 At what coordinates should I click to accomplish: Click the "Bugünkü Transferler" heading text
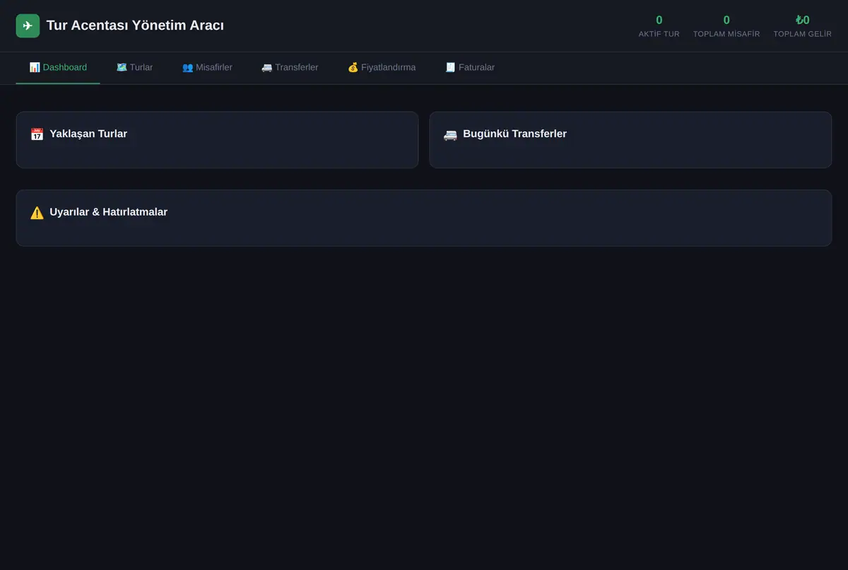(514, 134)
